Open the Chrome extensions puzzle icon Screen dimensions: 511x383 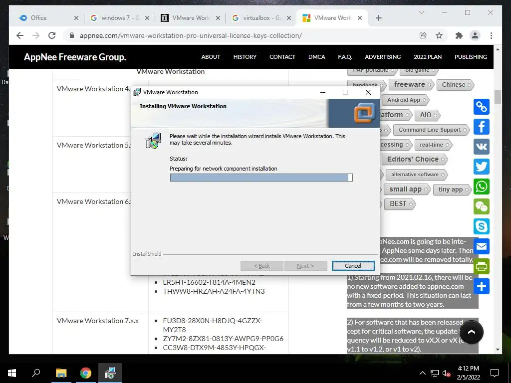[x=459, y=35]
